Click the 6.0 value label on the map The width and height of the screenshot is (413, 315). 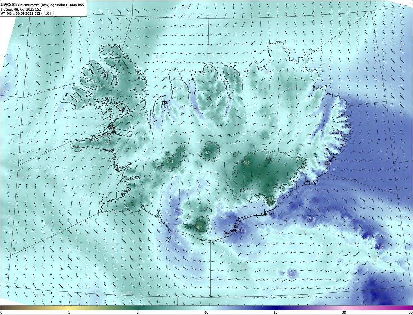[x=107, y=142]
